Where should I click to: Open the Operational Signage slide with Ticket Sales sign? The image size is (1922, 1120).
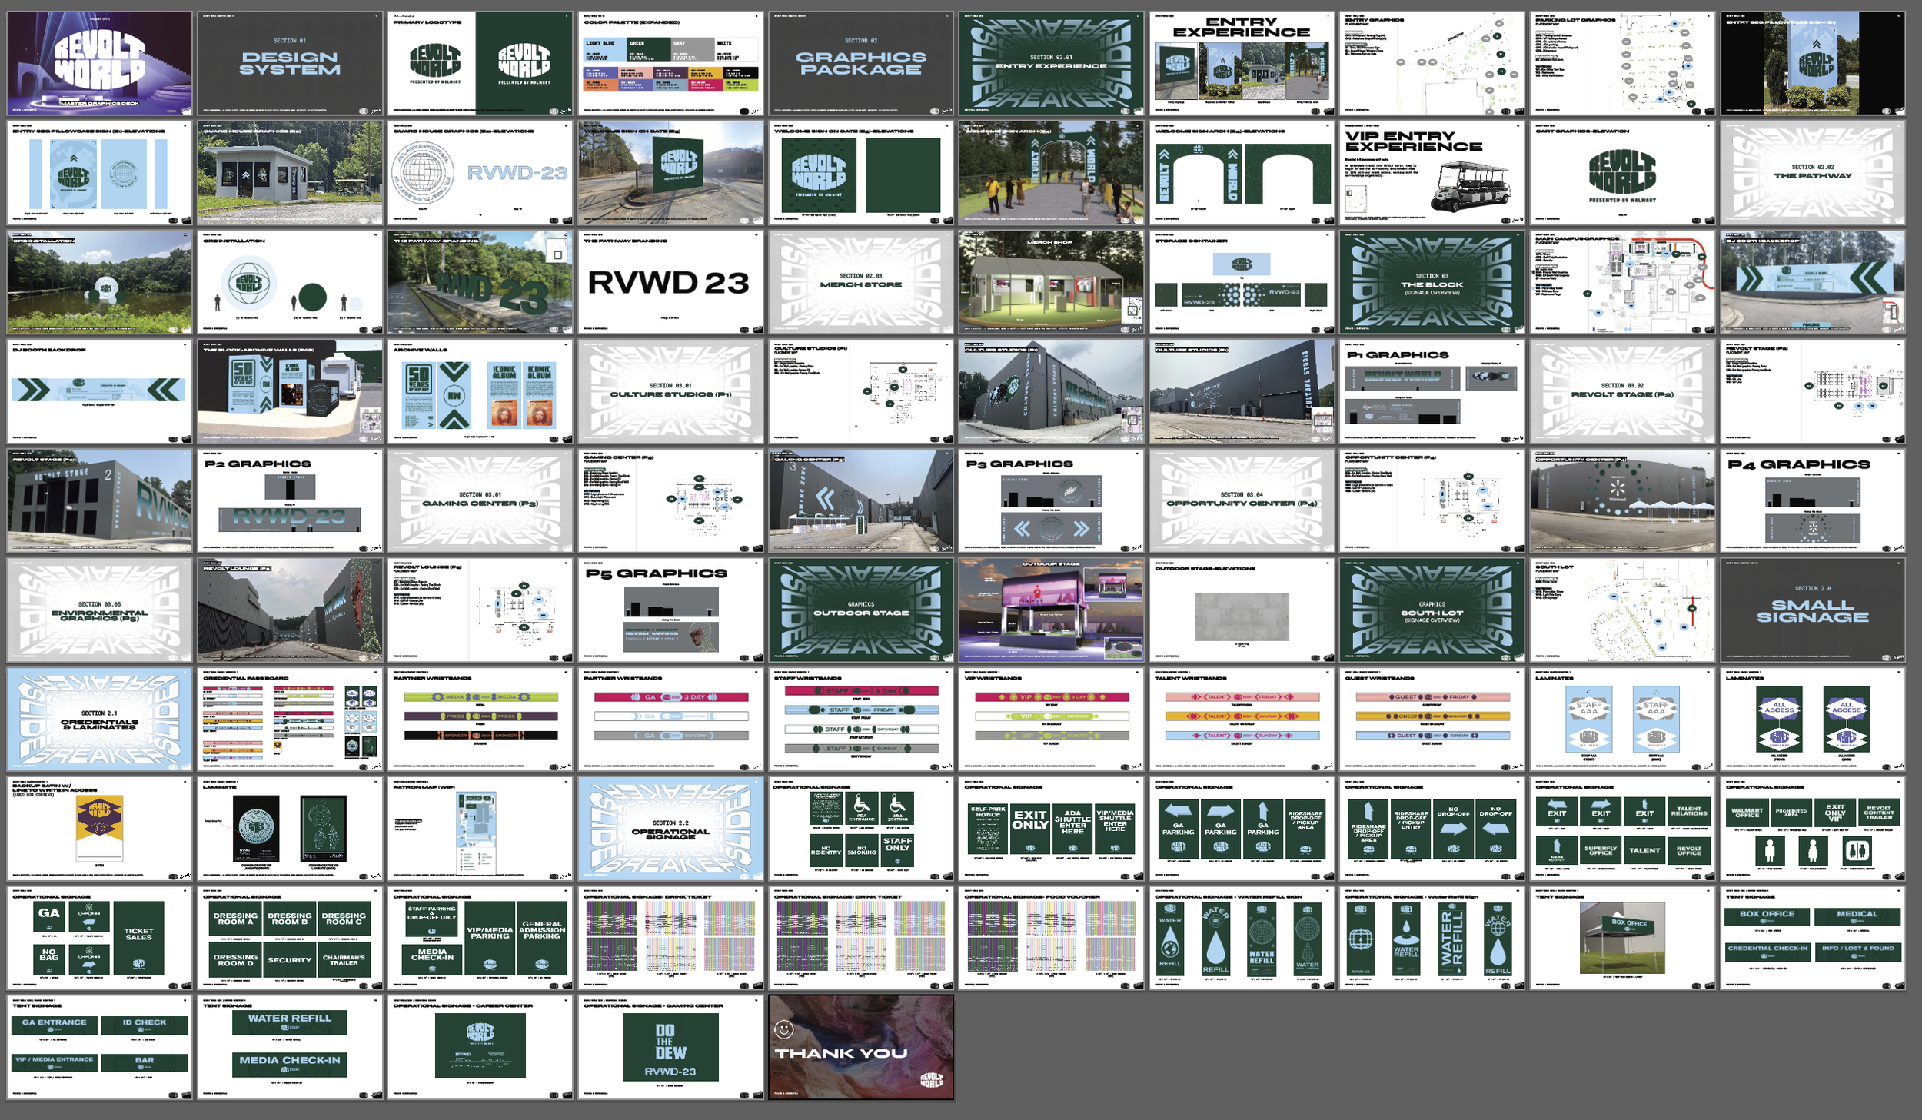[100, 938]
